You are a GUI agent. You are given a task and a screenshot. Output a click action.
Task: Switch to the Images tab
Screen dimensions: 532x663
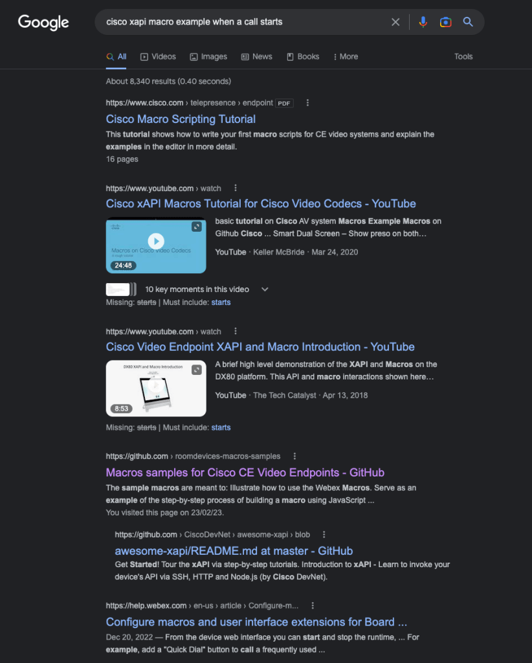point(208,57)
